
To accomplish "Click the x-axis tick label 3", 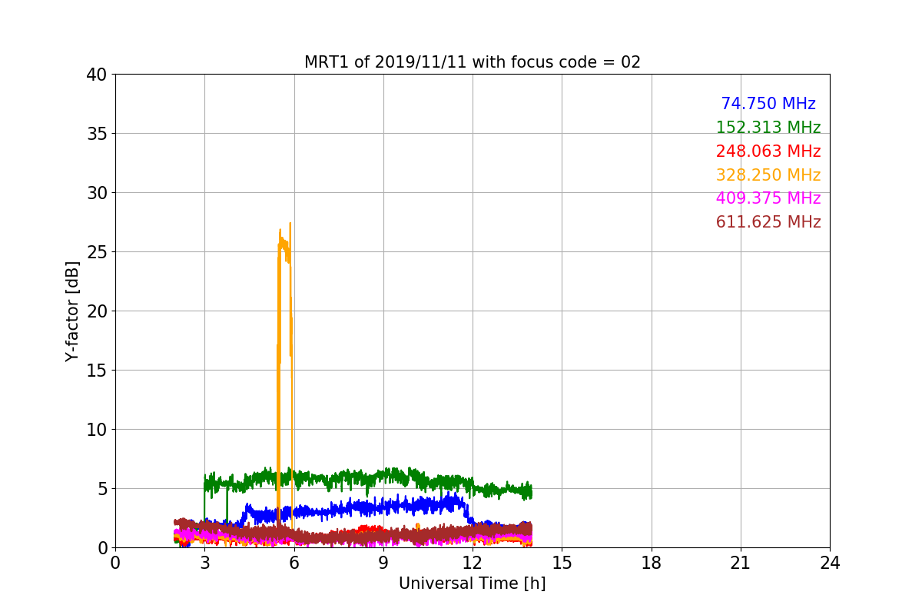I will pos(204,563).
